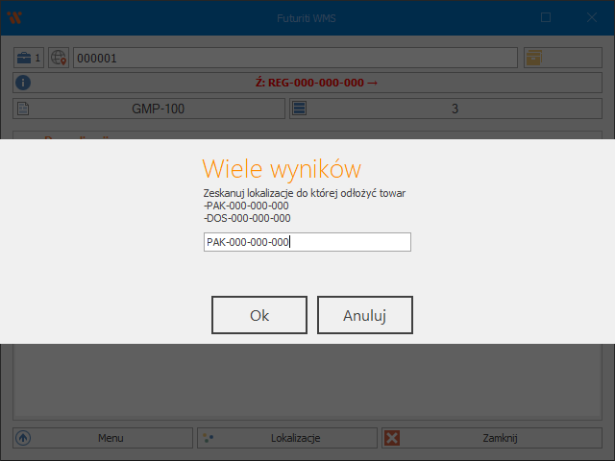The image size is (615, 461).
Task: Click the up-arrow icon on Menu button
Action: 24,438
